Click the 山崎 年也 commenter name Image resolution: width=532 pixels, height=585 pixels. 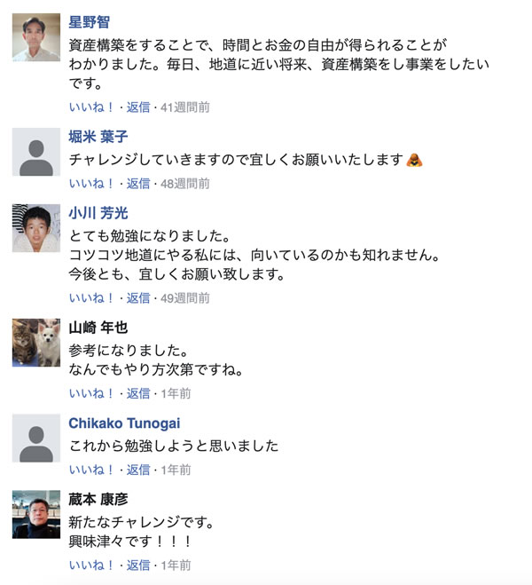[x=98, y=328]
